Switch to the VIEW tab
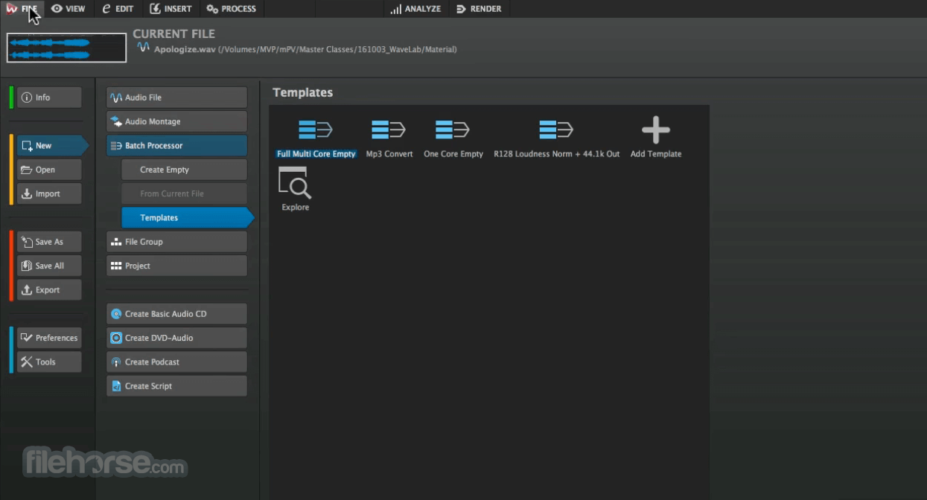This screenshot has height=500, width=927. point(68,9)
